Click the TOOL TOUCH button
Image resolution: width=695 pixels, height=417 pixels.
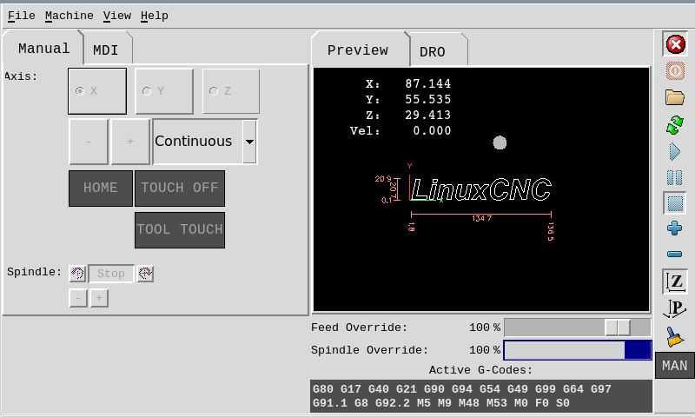click(x=180, y=230)
